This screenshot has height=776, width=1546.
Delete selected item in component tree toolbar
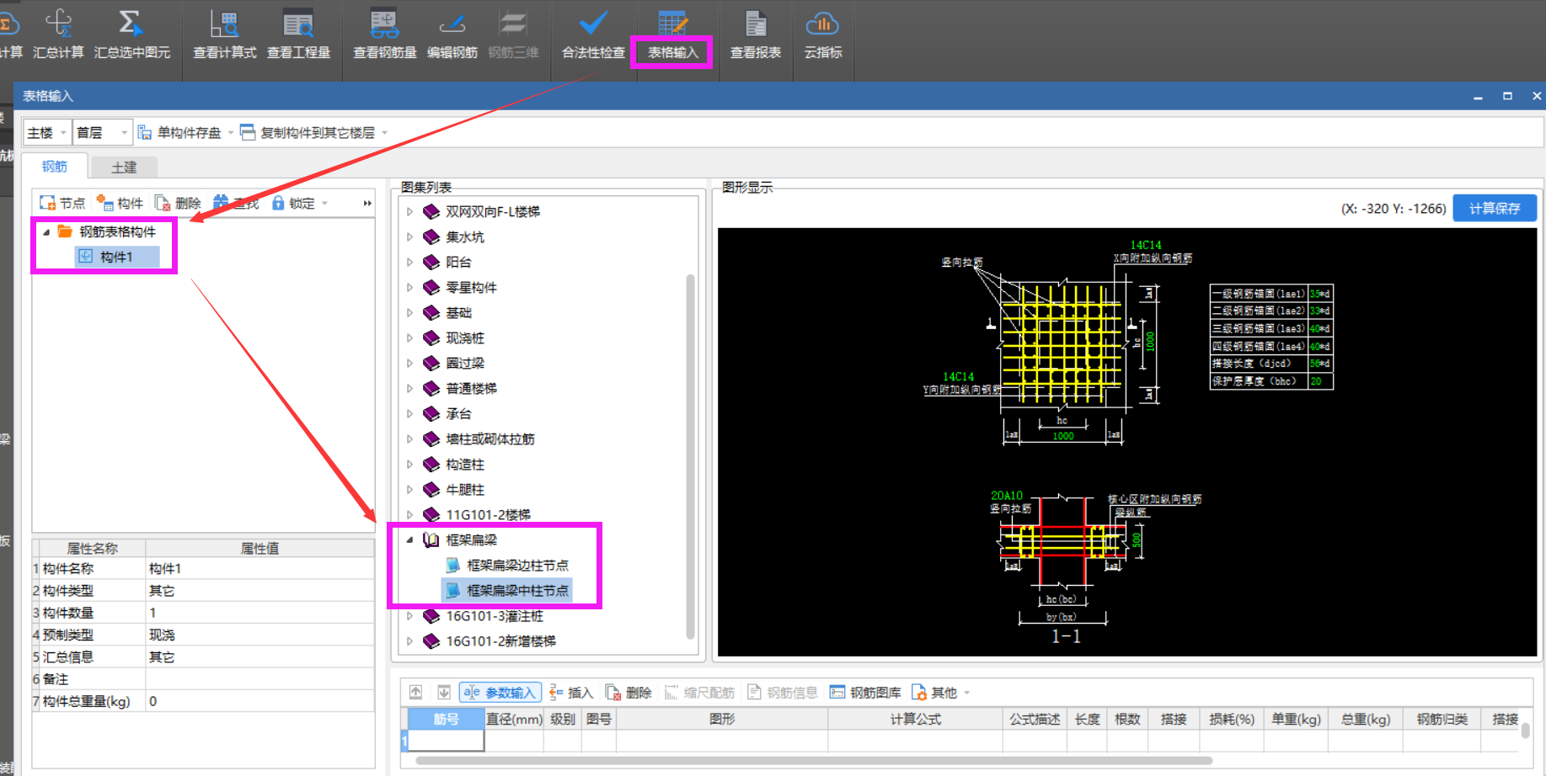click(x=178, y=203)
